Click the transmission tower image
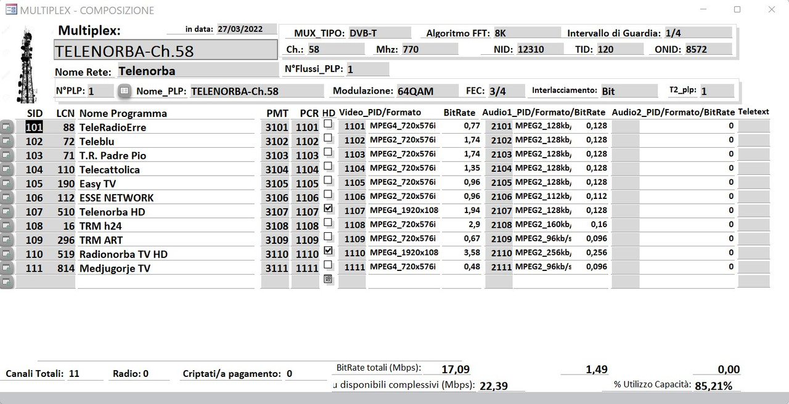The width and height of the screenshot is (789, 404). pyautogui.click(x=27, y=65)
